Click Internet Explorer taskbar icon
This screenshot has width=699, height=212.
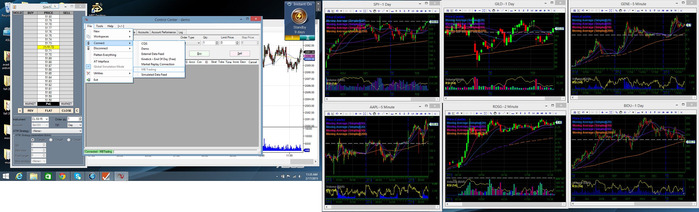[x=19, y=177]
